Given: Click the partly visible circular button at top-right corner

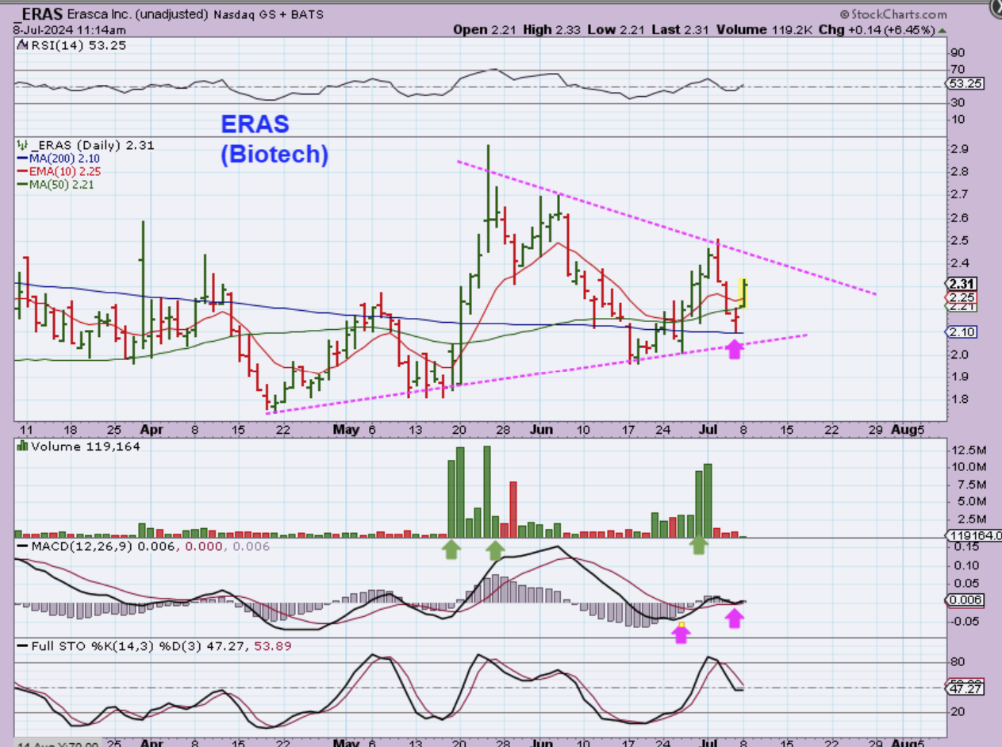Looking at the screenshot, I should click(x=996, y=6).
